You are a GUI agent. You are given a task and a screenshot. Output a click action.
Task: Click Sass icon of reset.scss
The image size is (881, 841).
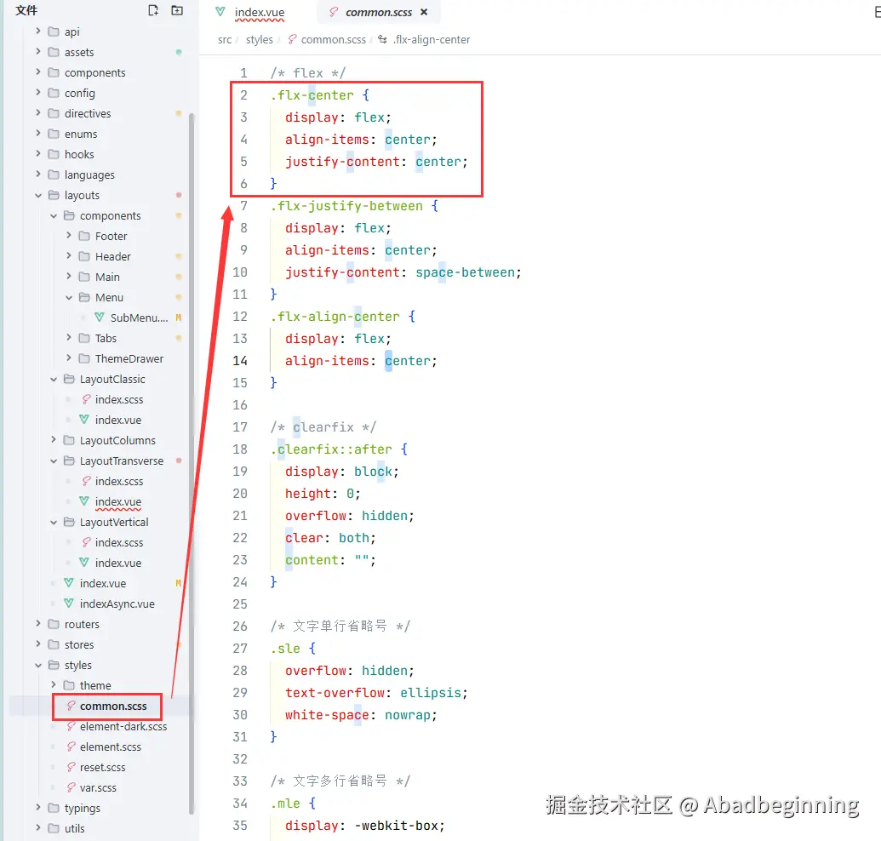(71, 767)
